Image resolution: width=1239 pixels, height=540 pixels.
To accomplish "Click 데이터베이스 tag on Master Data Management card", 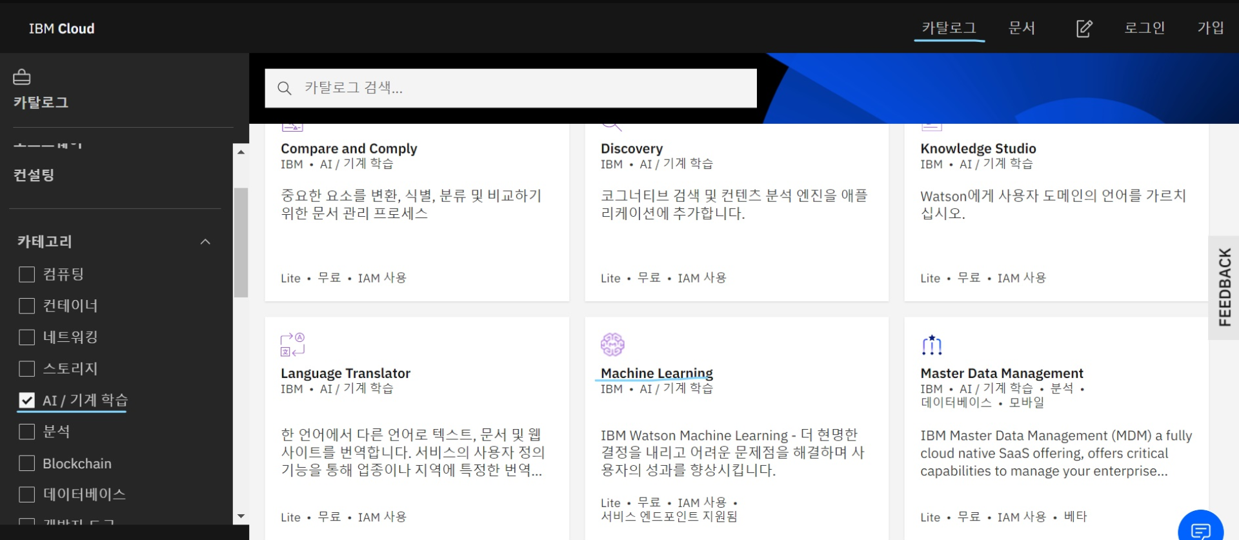I will 956,403.
